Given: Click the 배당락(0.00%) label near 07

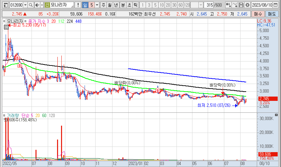Looking at the screenshot, I should tap(222, 85).
